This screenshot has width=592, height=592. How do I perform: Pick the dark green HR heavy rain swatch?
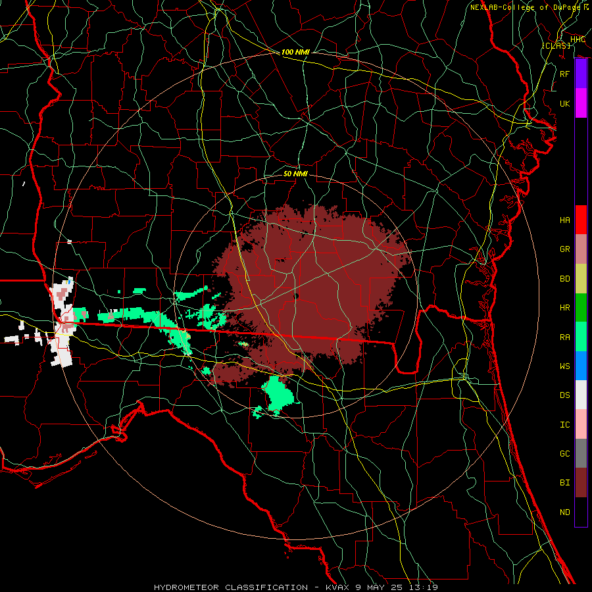pyautogui.click(x=581, y=308)
